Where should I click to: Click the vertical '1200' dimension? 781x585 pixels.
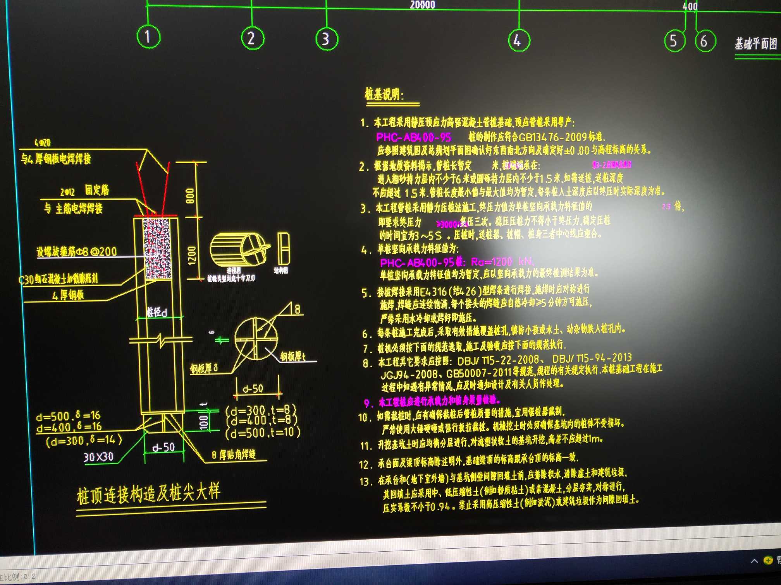click(192, 256)
